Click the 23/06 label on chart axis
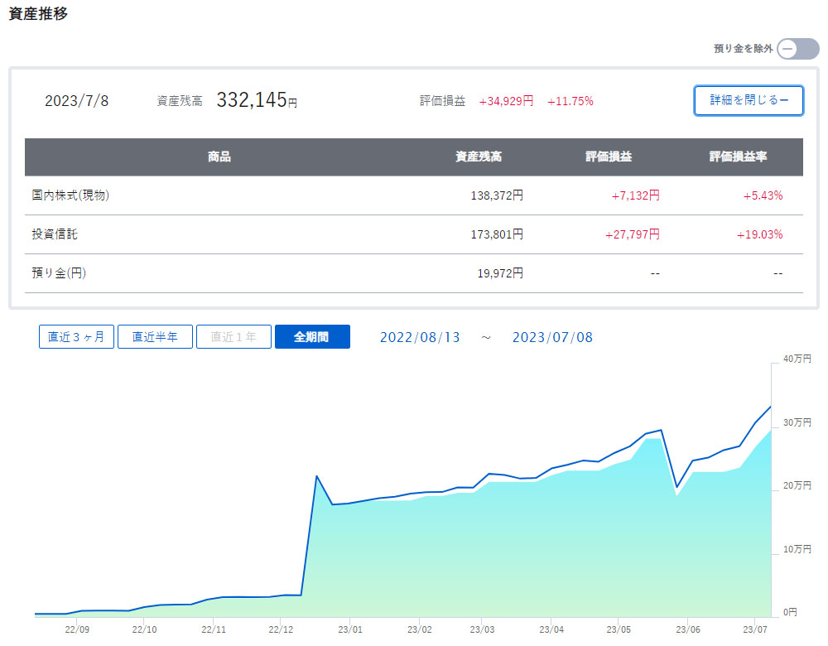 (687, 629)
